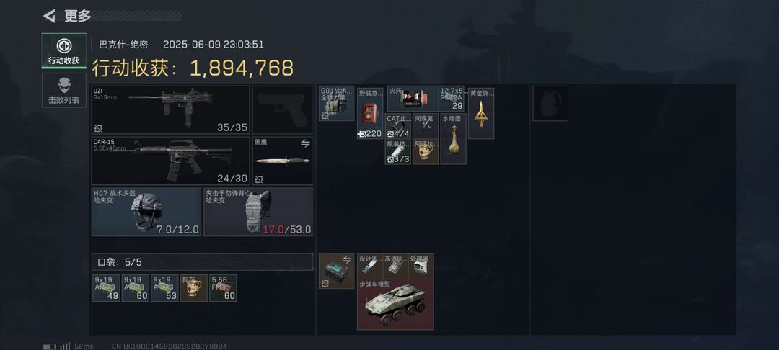The image size is (779, 350).
Task: Switch to the 击败列表 tab
Action: click(x=63, y=90)
